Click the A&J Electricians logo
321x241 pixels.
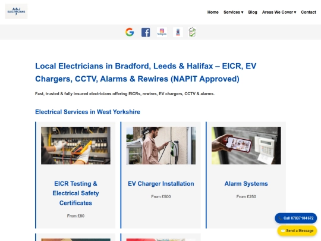pyautogui.click(x=16, y=11)
